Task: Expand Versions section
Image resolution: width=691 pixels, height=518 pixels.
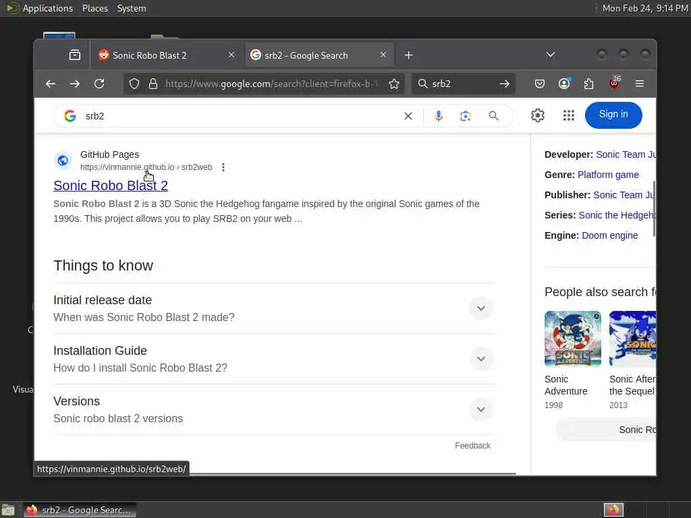Action: tap(480, 409)
